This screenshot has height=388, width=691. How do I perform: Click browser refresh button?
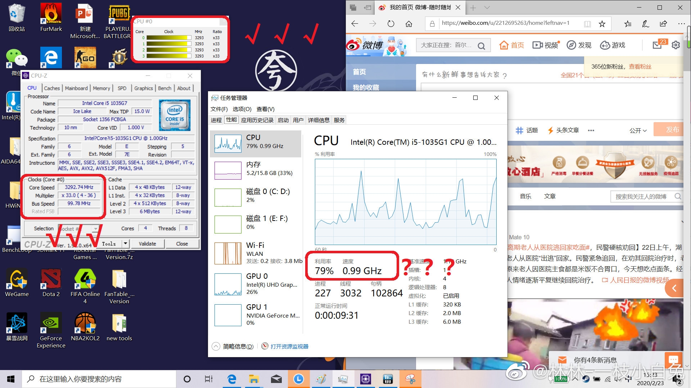[x=391, y=24]
